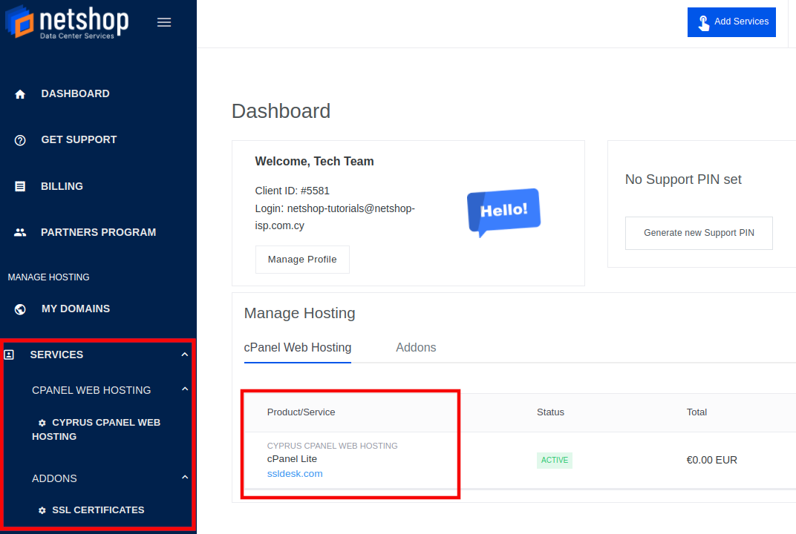The image size is (796, 534).
Task: Click the Hello speech bubble graphic
Action: tap(503, 212)
